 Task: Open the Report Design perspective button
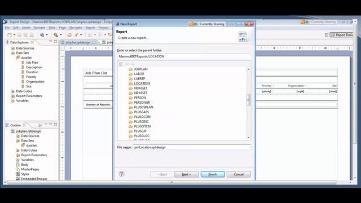(342, 35)
